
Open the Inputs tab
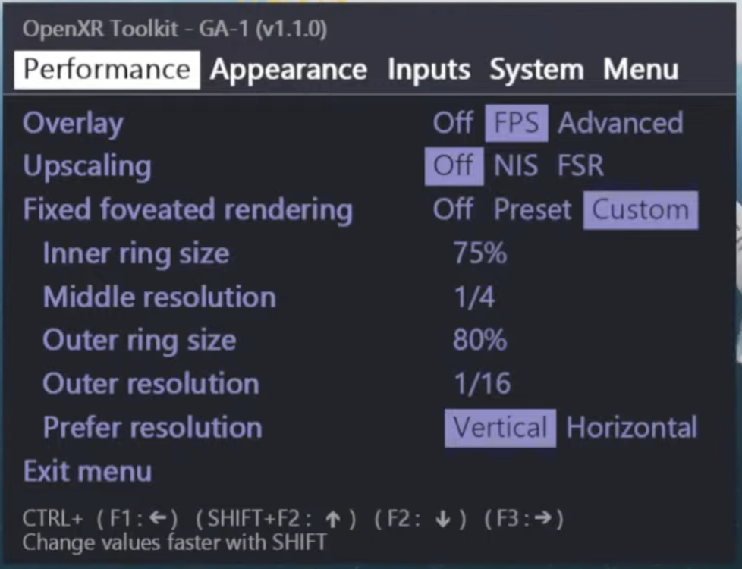point(429,70)
